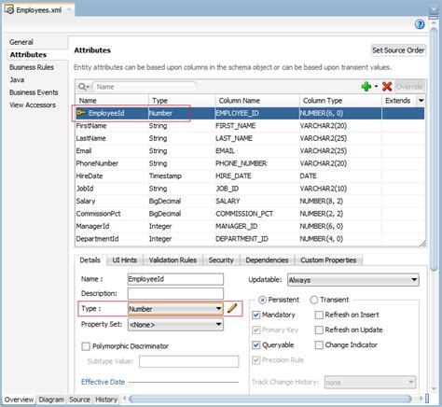
Task: Open the Property Set dropdown
Action: [x=175, y=325]
